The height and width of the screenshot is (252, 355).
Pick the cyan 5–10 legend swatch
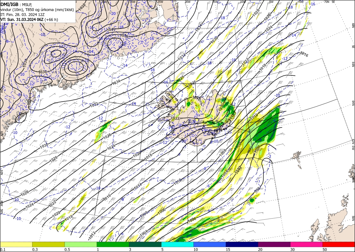[177, 244]
